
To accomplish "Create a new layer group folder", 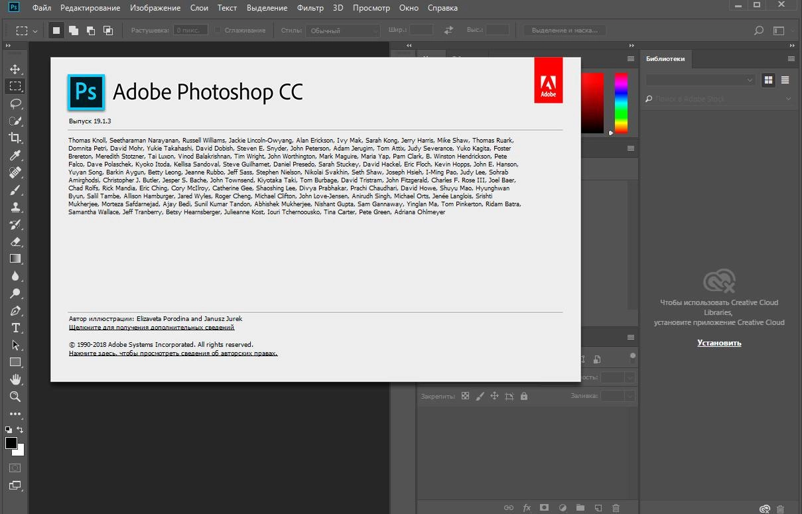I will pos(580,508).
